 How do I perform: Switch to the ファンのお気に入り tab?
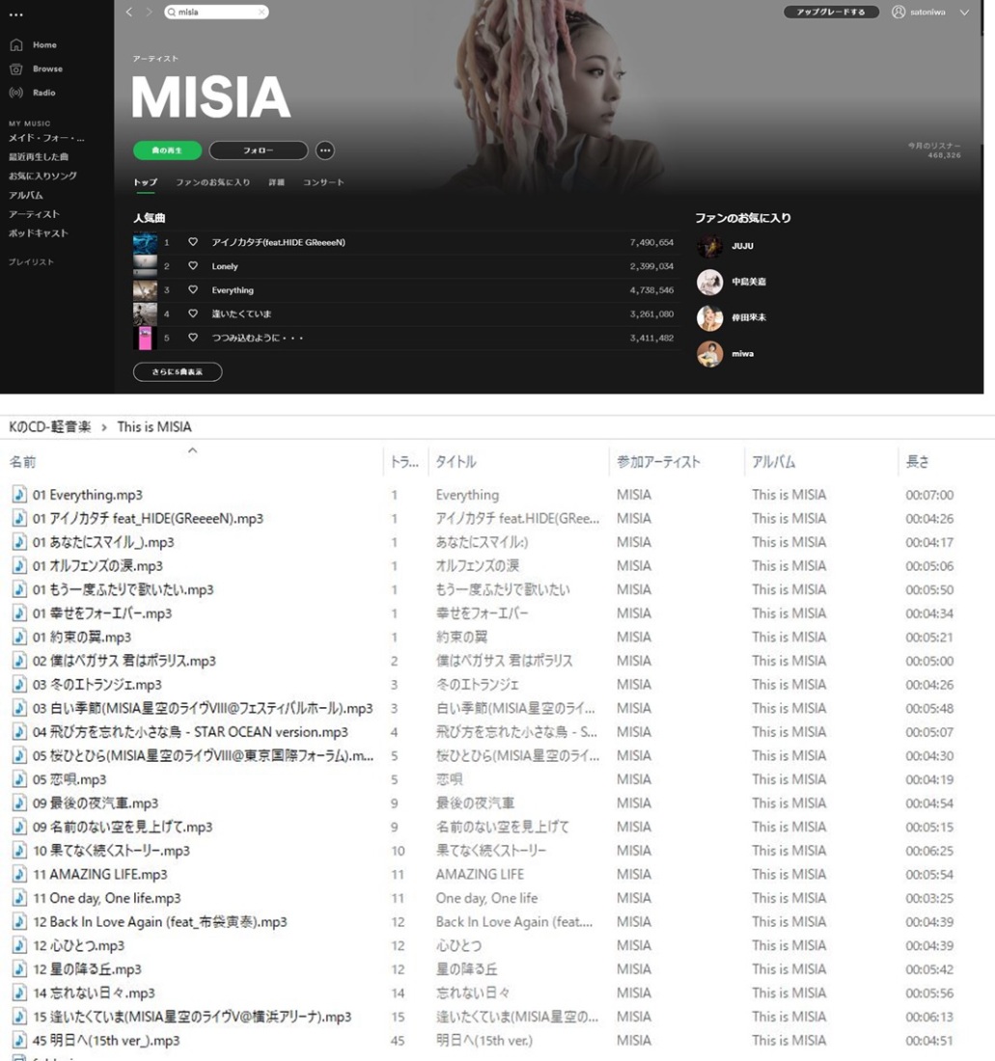(x=212, y=182)
